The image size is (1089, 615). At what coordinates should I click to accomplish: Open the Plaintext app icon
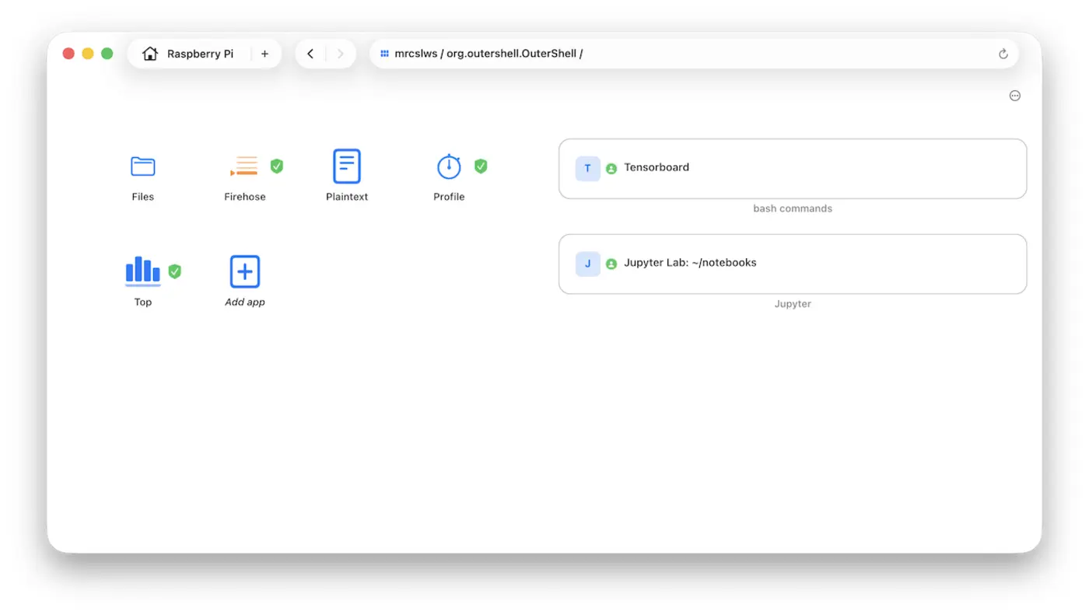pyautogui.click(x=347, y=166)
